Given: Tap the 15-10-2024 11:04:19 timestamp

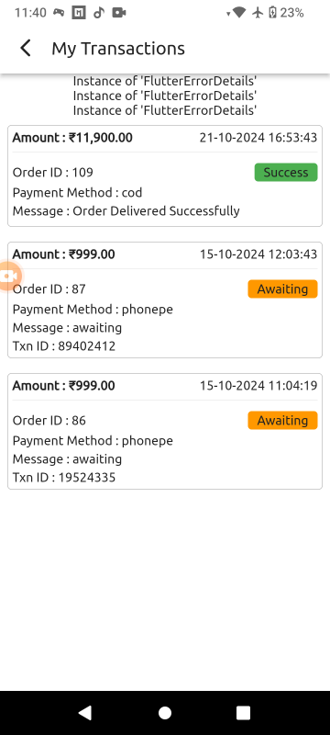Looking at the screenshot, I should tap(258, 385).
